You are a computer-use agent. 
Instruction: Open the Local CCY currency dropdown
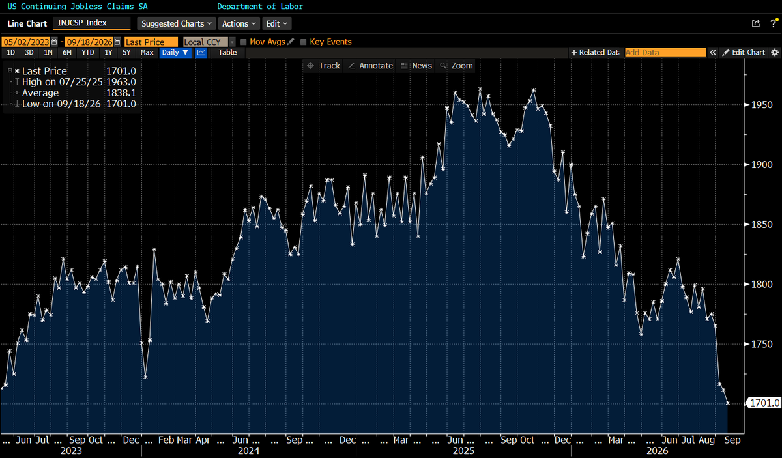[209, 42]
